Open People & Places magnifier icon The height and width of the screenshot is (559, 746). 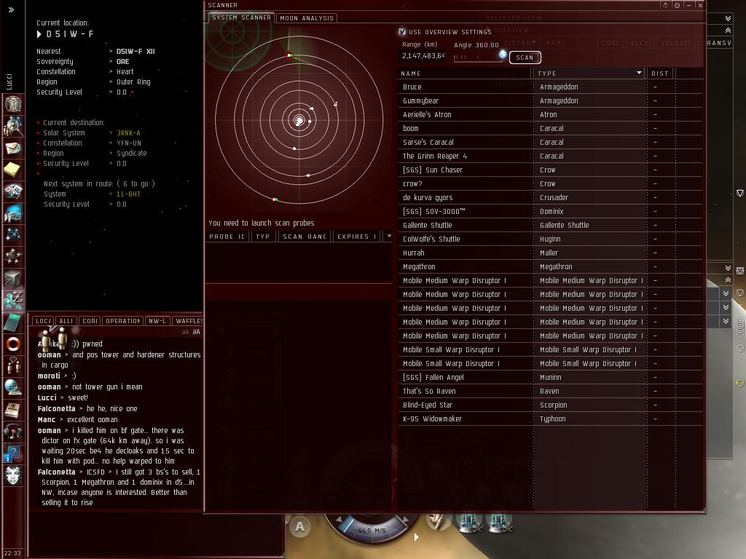coord(13,125)
